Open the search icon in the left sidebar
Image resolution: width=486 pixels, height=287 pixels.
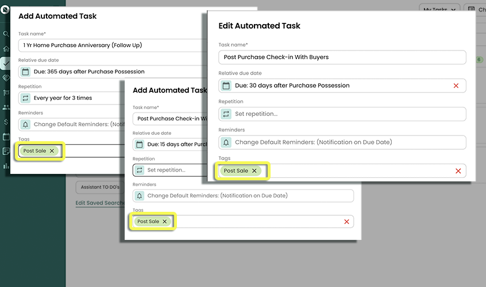tap(6, 34)
